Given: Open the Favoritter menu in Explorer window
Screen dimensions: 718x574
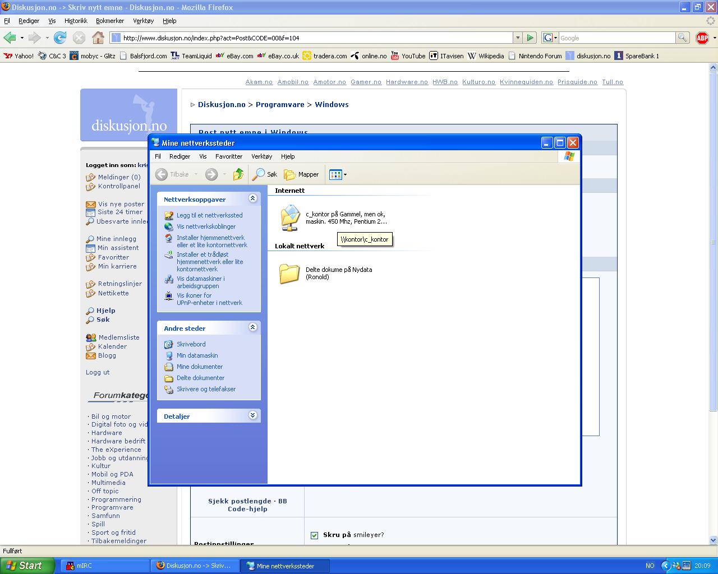Looking at the screenshot, I should coord(229,156).
